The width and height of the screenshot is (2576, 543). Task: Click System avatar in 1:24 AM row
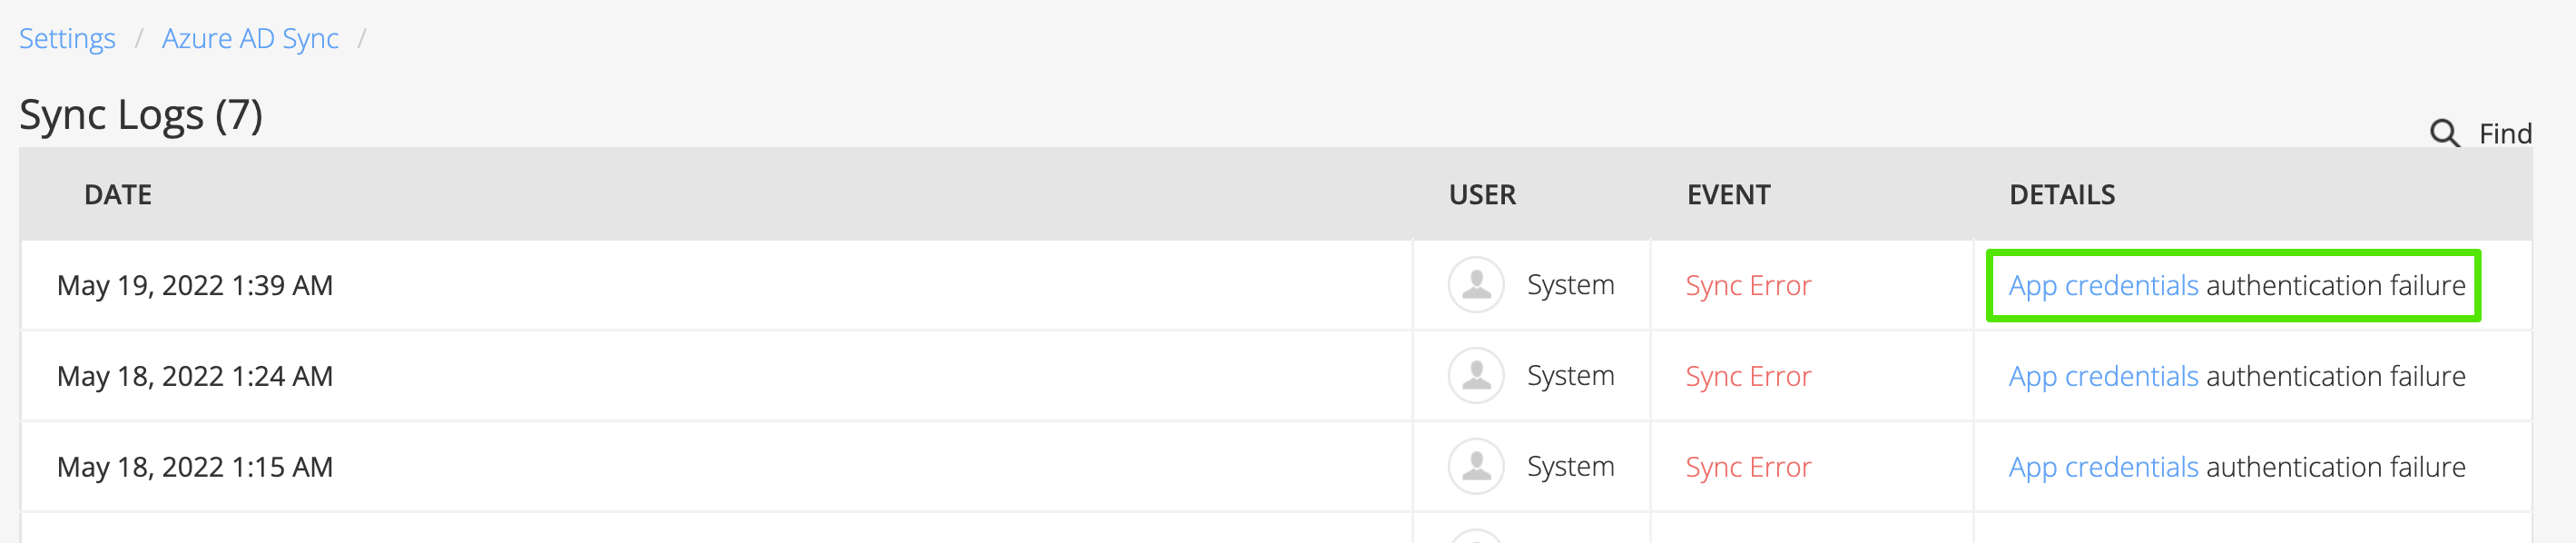(x=1476, y=376)
